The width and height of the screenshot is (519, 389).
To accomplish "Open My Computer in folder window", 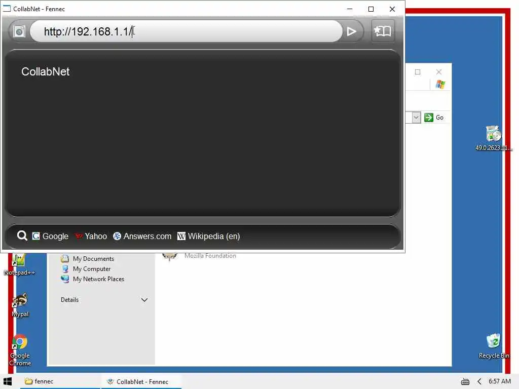I will (x=86, y=269).
